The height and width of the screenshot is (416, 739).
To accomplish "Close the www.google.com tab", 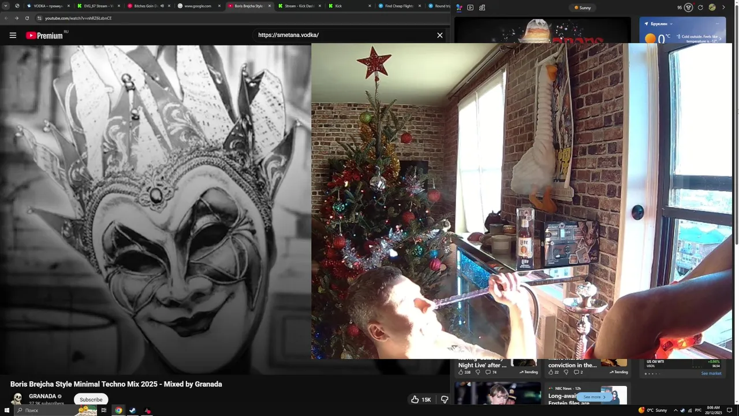I will [x=219, y=6].
